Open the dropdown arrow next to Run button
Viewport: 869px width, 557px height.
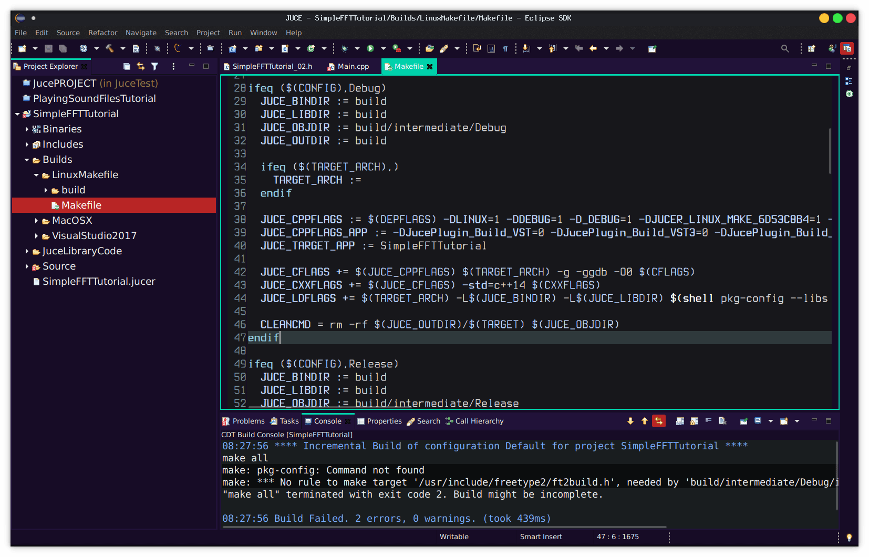tap(383, 48)
